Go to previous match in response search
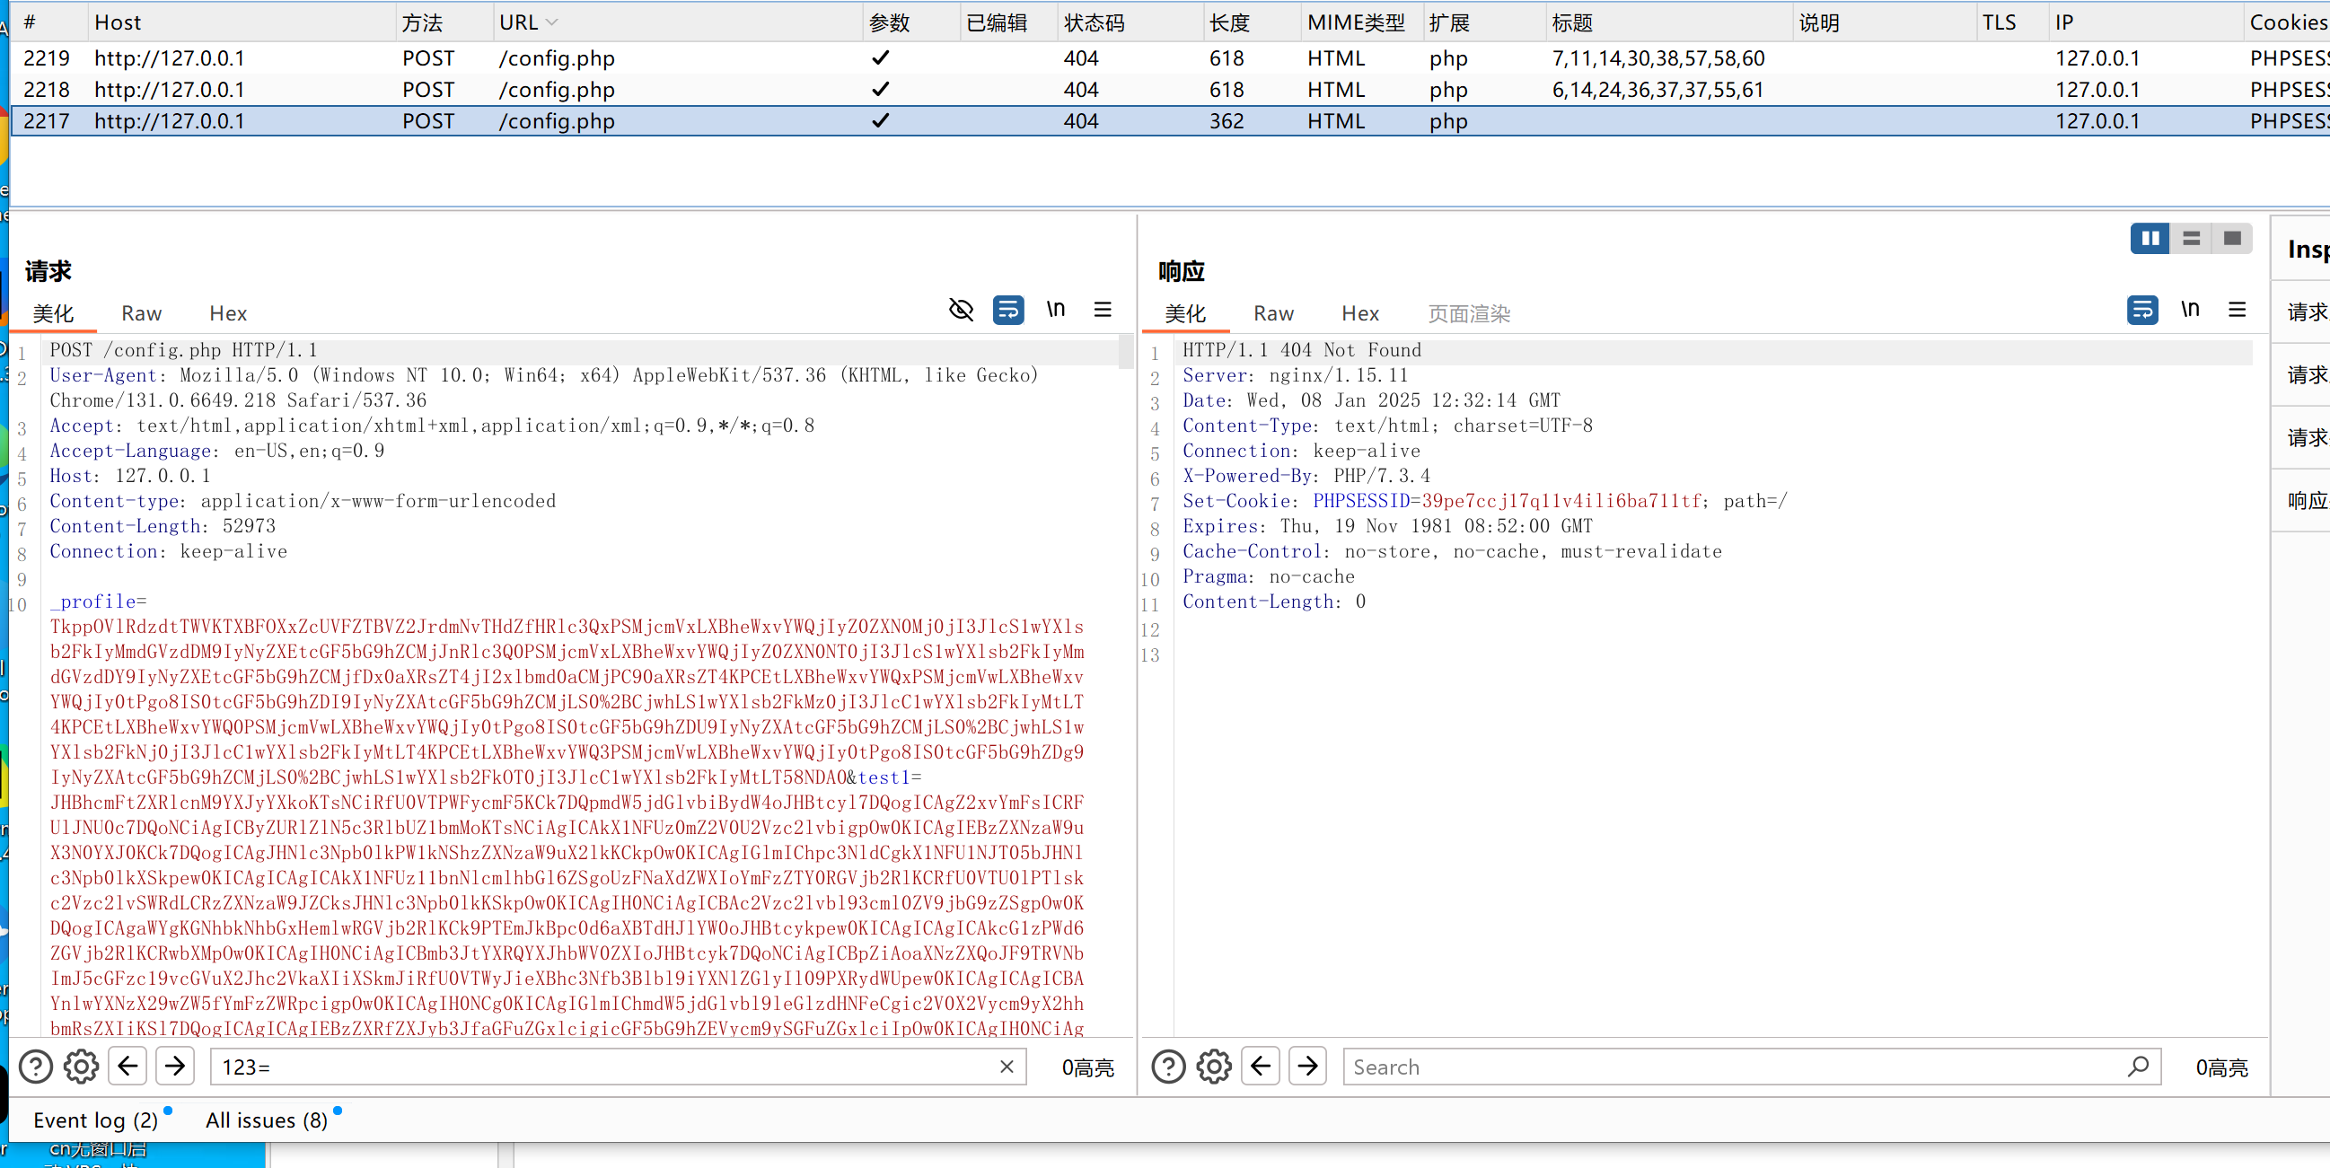The width and height of the screenshot is (2330, 1168). [1260, 1067]
